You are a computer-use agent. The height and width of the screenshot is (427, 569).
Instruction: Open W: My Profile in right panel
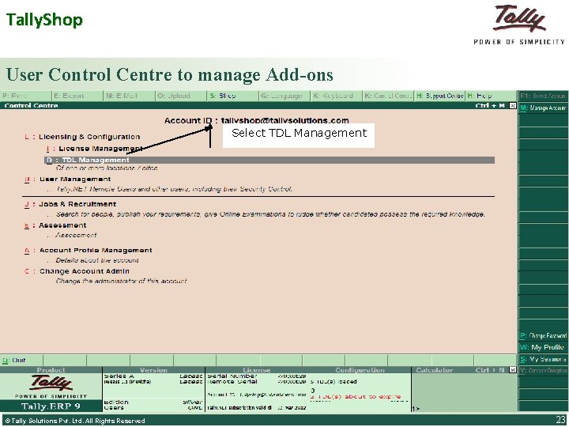point(543,347)
